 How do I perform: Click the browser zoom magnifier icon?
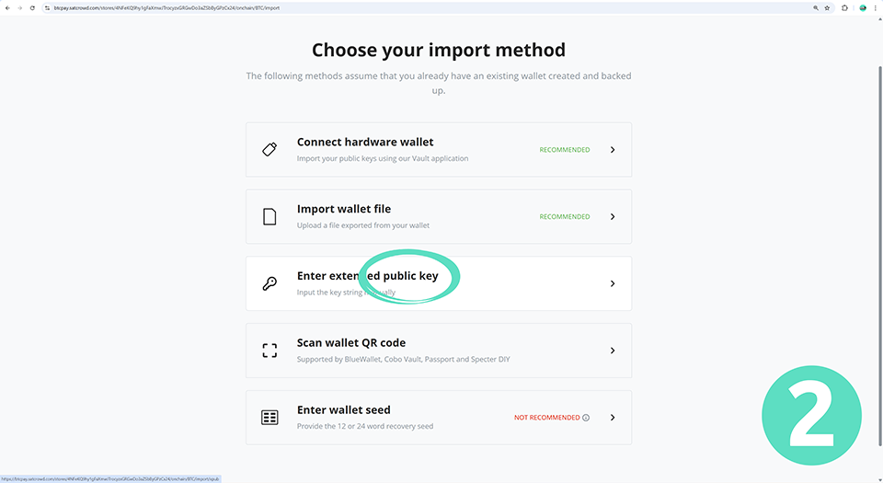[x=815, y=7]
